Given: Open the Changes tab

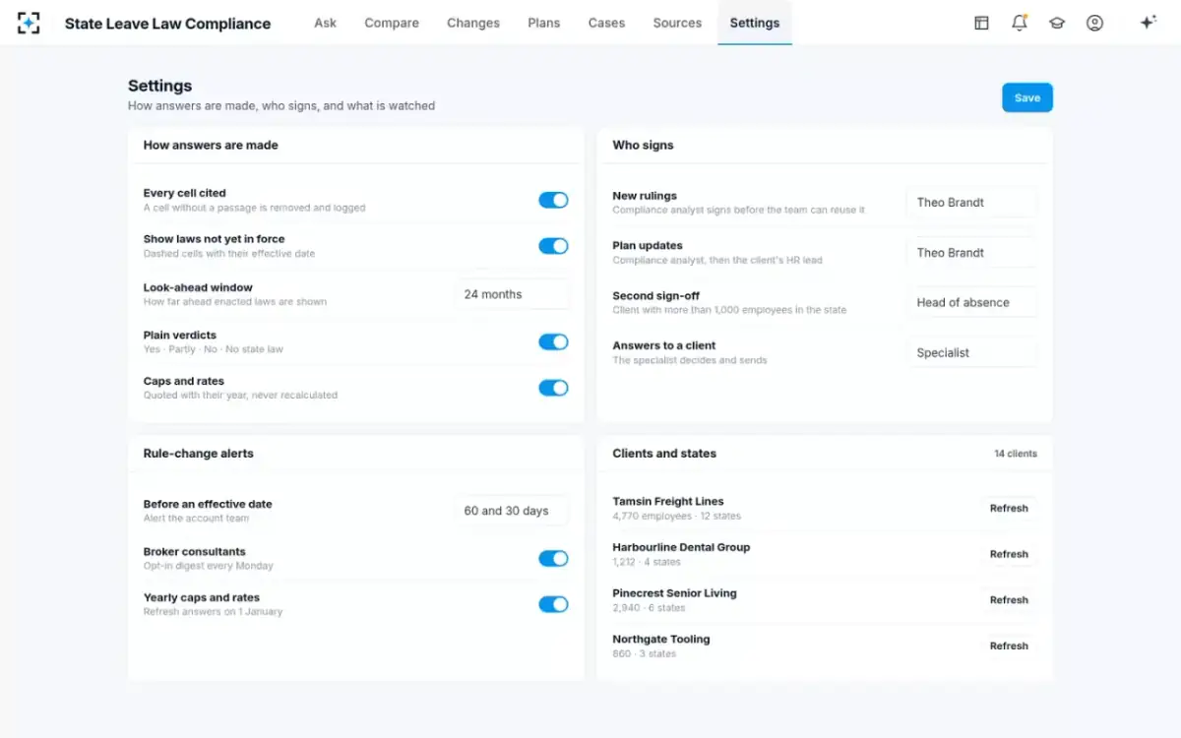Looking at the screenshot, I should point(473,23).
